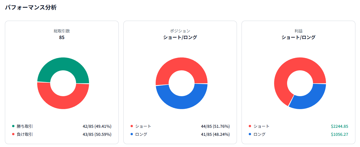Click the $1056.27 long profit value
Image resolution: width=360 pixels, height=147 pixels.
pos(340,134)
